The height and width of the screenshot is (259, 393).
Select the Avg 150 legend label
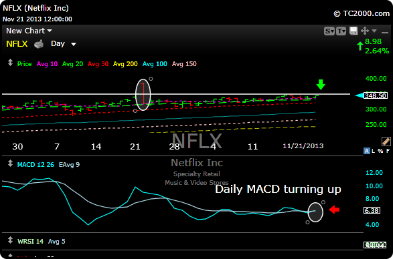[184, 64]
